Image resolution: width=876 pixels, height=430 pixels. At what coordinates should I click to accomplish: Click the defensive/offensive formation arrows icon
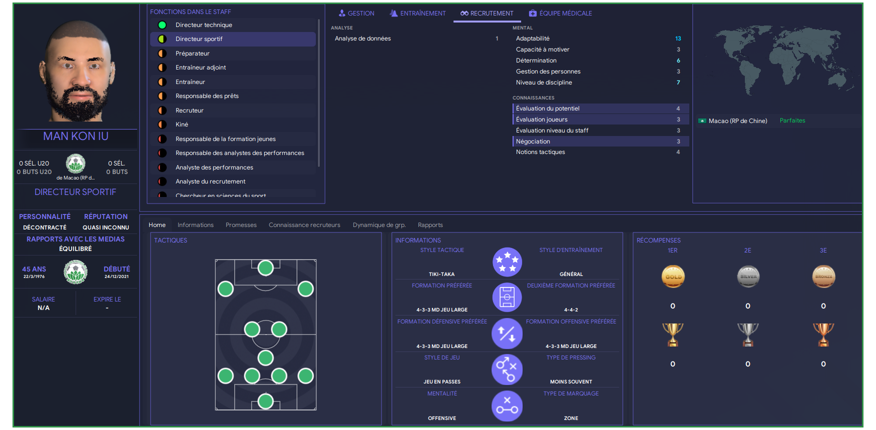(507, 333)
